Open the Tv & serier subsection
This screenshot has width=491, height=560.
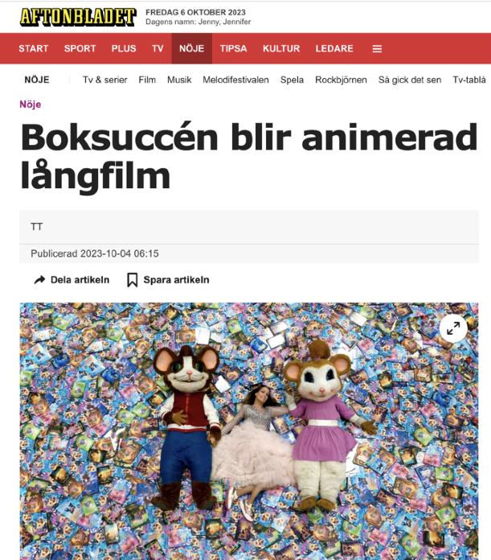click(x=104, y=80)
